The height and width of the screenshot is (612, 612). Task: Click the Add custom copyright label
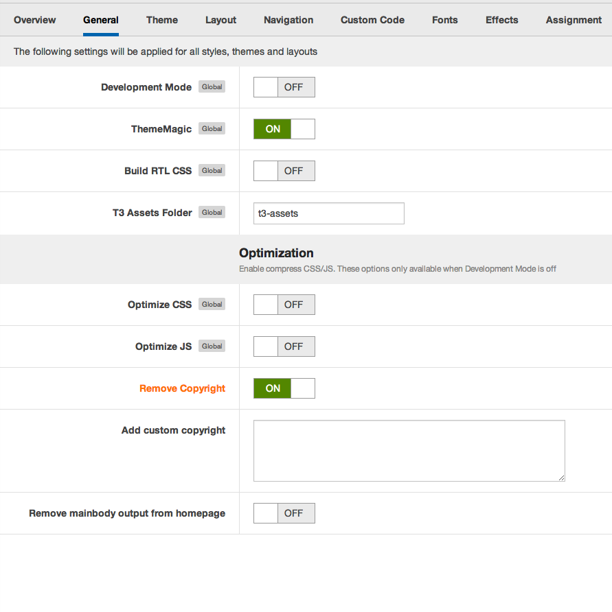coord(173,430)
